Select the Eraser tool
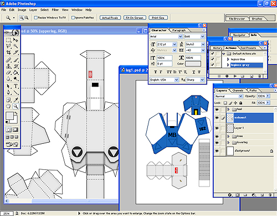 (8, 72)
